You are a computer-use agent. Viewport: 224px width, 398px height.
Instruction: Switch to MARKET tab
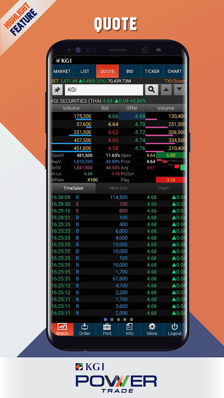click(62, 71)
